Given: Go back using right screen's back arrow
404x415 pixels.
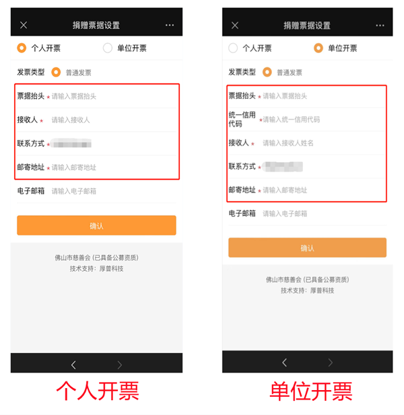Looking at the screenshot, I should [x=285, y=363].
